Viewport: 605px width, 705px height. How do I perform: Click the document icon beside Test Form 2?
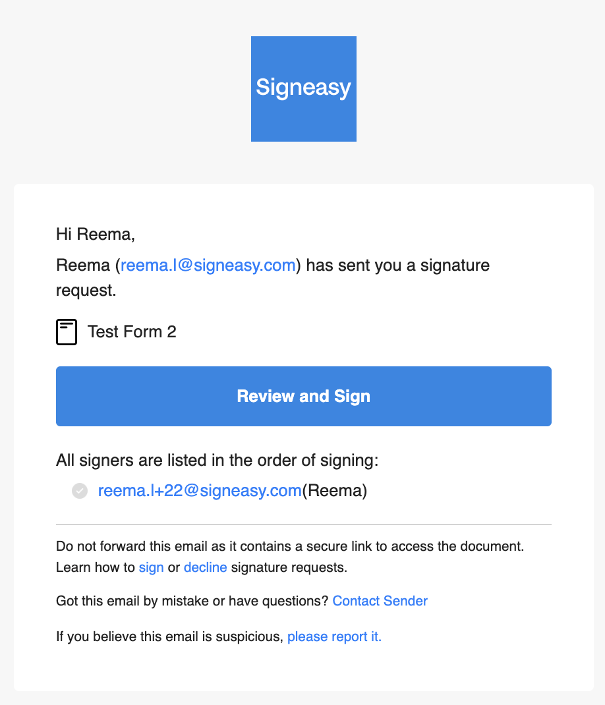67,332
